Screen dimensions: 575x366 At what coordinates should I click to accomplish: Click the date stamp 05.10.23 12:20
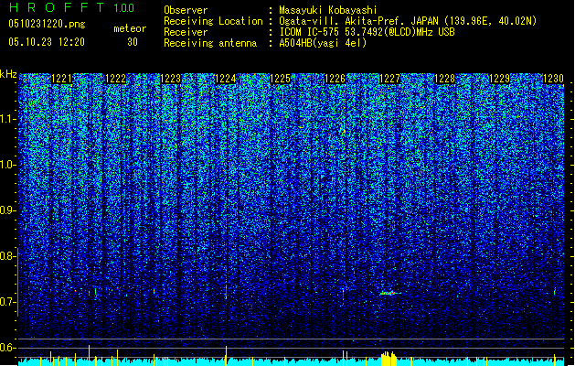tap(47, 42)
